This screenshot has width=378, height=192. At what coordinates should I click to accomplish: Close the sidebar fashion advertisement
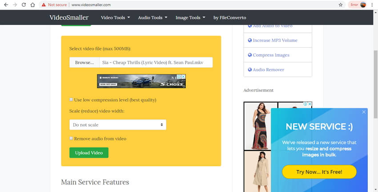point(310,104)
